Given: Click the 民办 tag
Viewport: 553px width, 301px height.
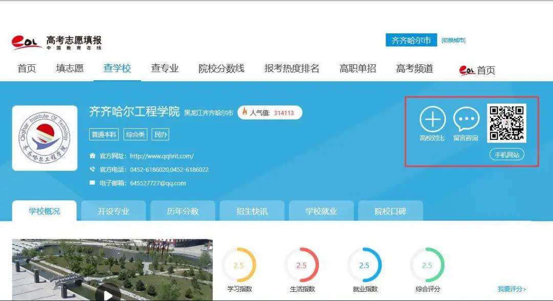Looking at the screenshot, I should click(160, 134).
